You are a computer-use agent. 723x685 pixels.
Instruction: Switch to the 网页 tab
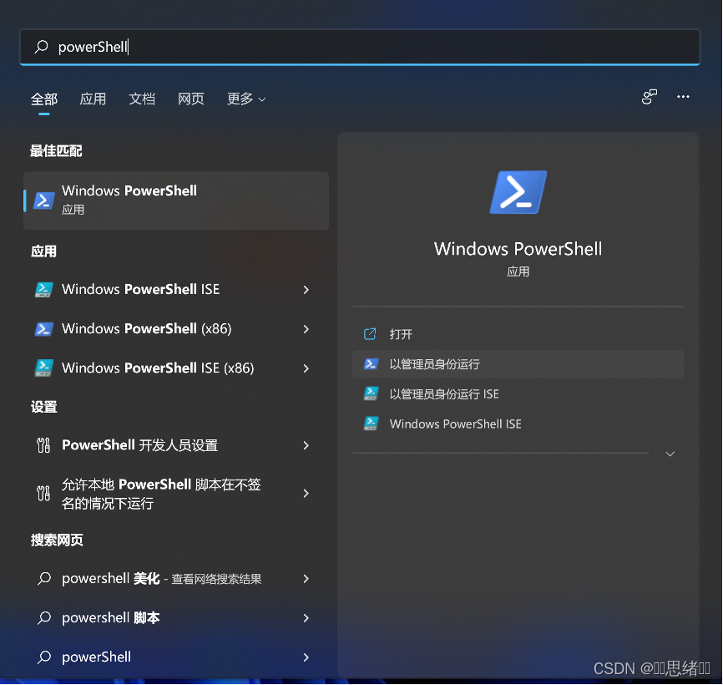coord(191,99)
